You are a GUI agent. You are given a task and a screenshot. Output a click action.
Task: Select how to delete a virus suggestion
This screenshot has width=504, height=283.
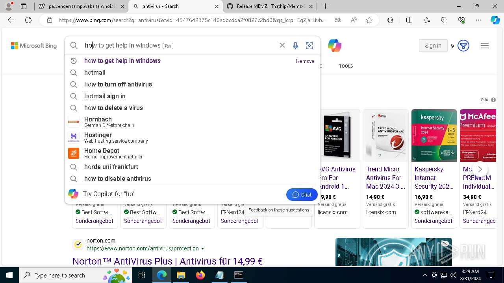(x=192, y=108)
